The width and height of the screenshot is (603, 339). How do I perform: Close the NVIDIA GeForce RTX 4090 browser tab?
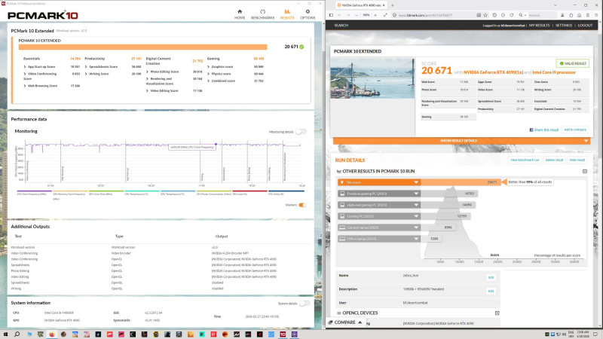(384, 5)
